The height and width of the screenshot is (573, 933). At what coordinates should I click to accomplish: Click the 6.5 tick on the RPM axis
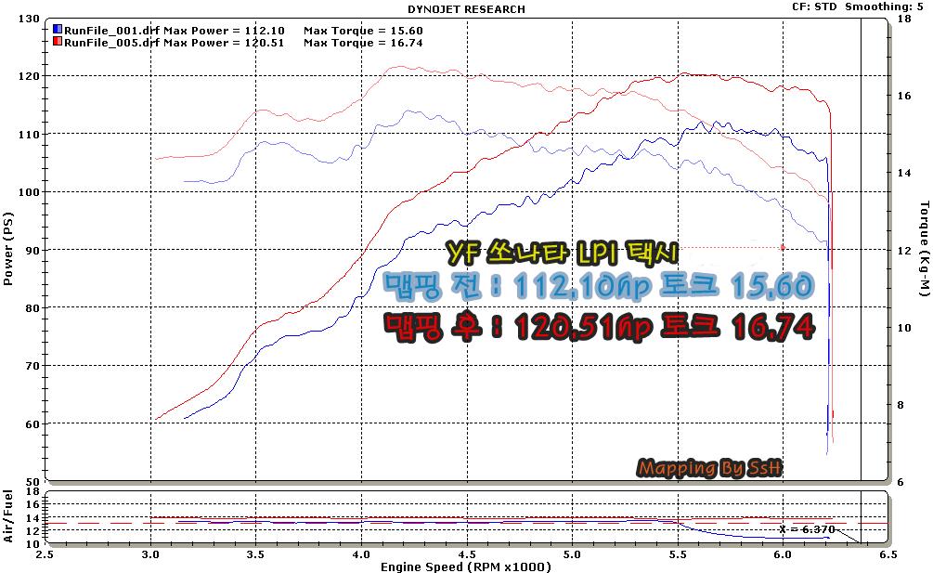click(x=888, y=554)
